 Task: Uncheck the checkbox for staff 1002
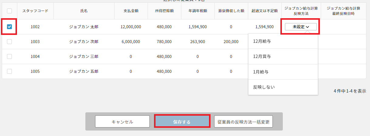pos(9,27)
